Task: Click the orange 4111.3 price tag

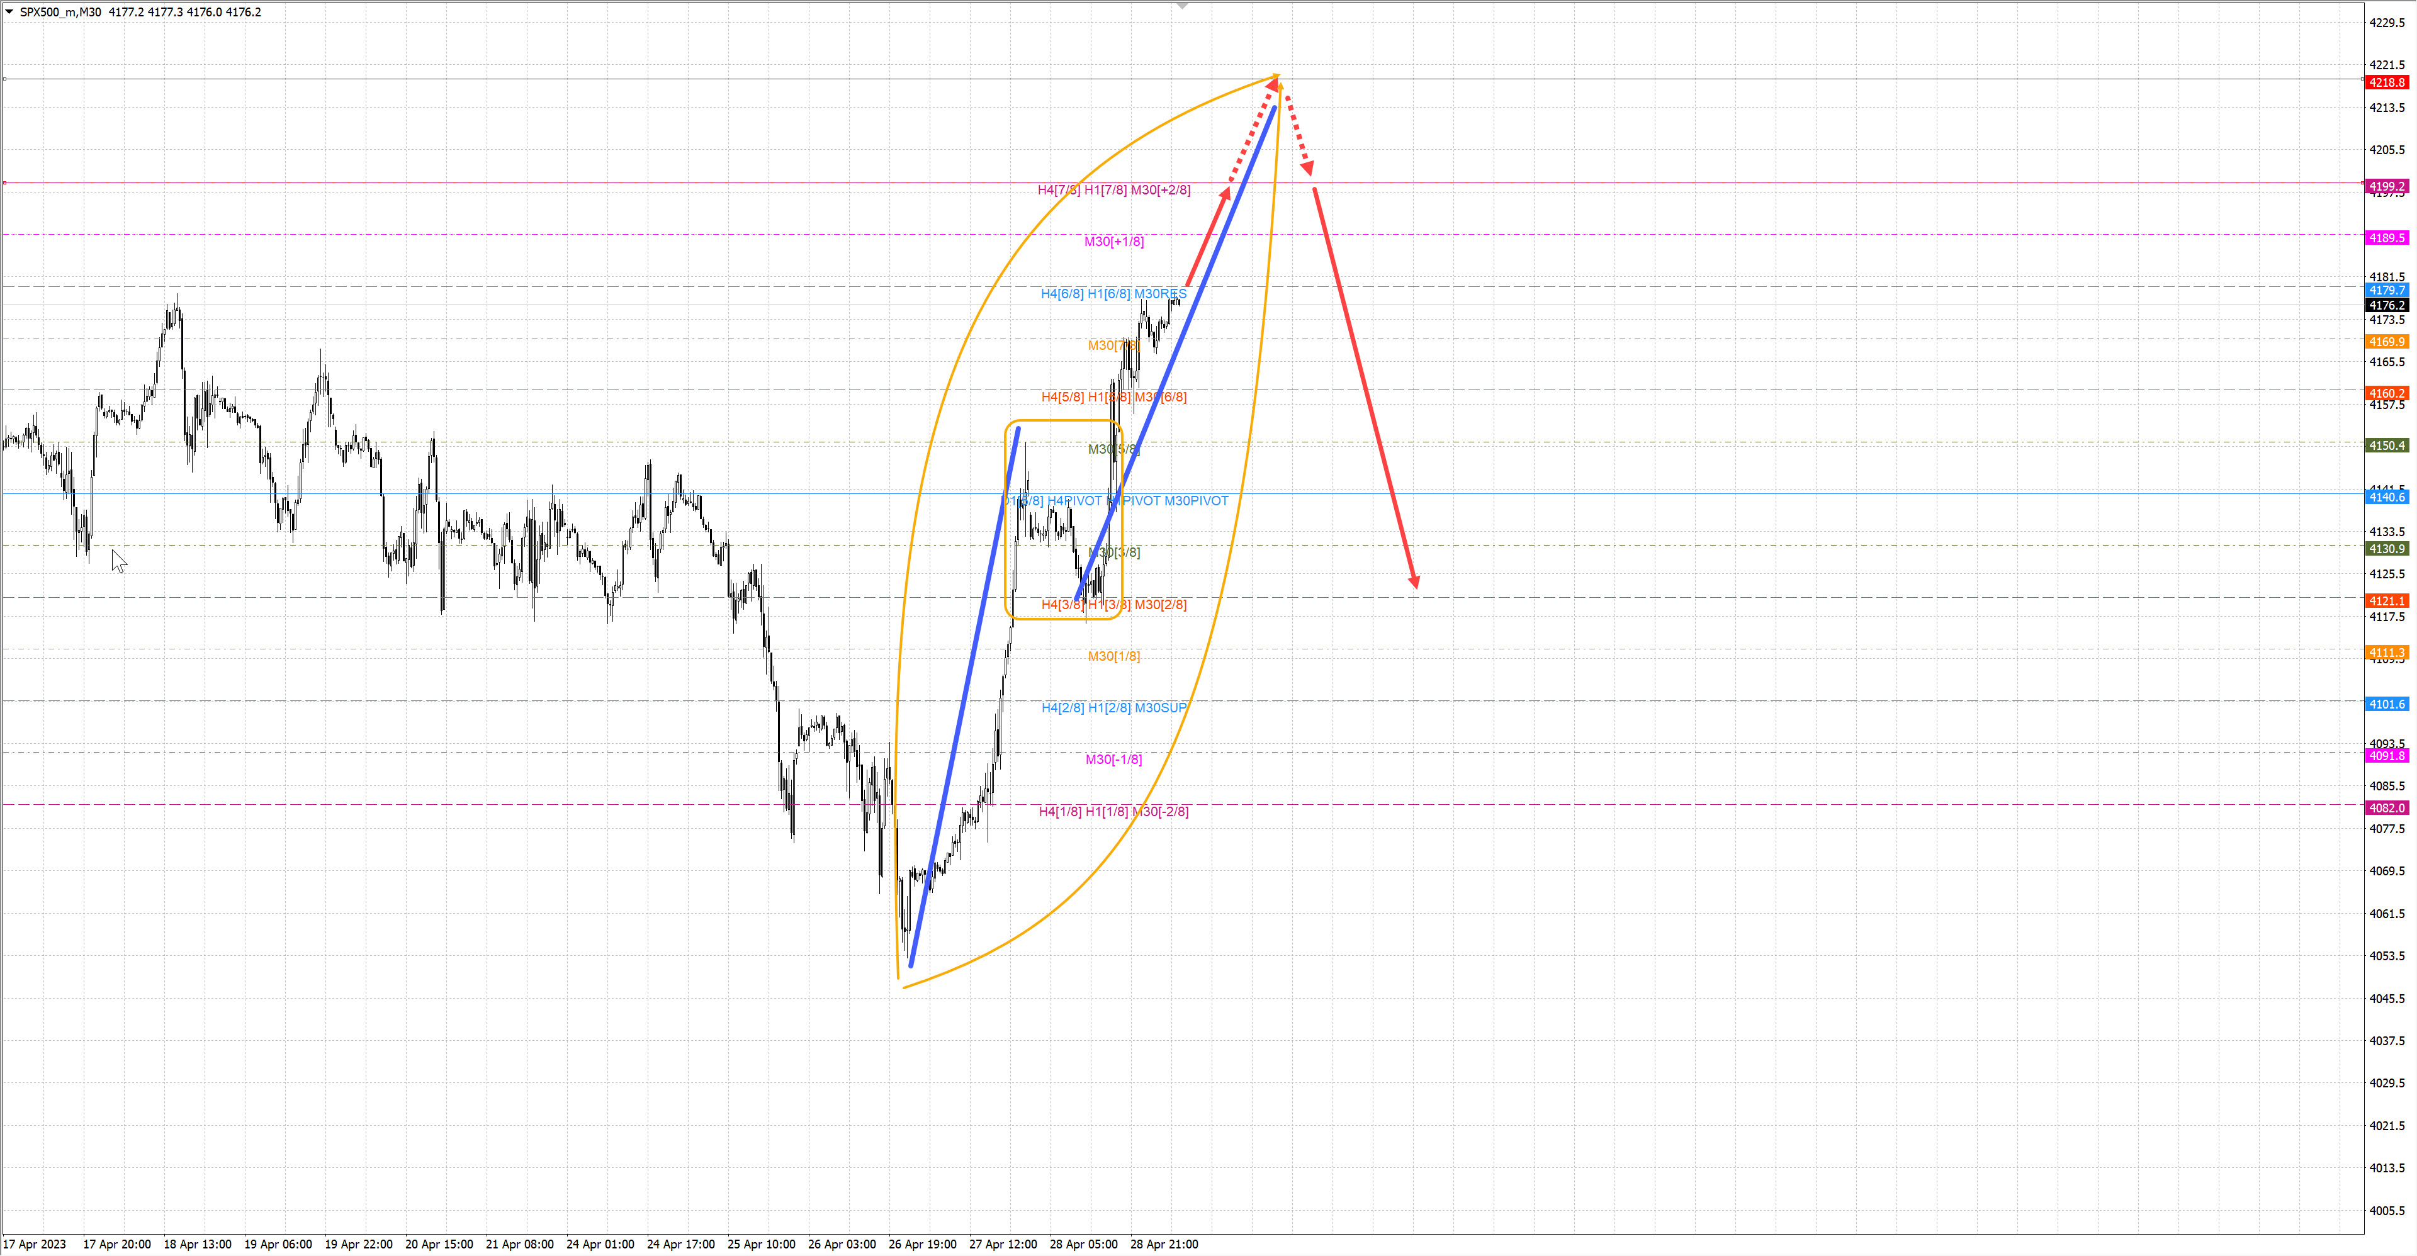Action: click(x=2386, y=653)
